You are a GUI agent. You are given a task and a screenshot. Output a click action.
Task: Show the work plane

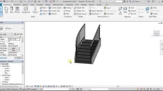pyautogui.click(x=154, y=8)
